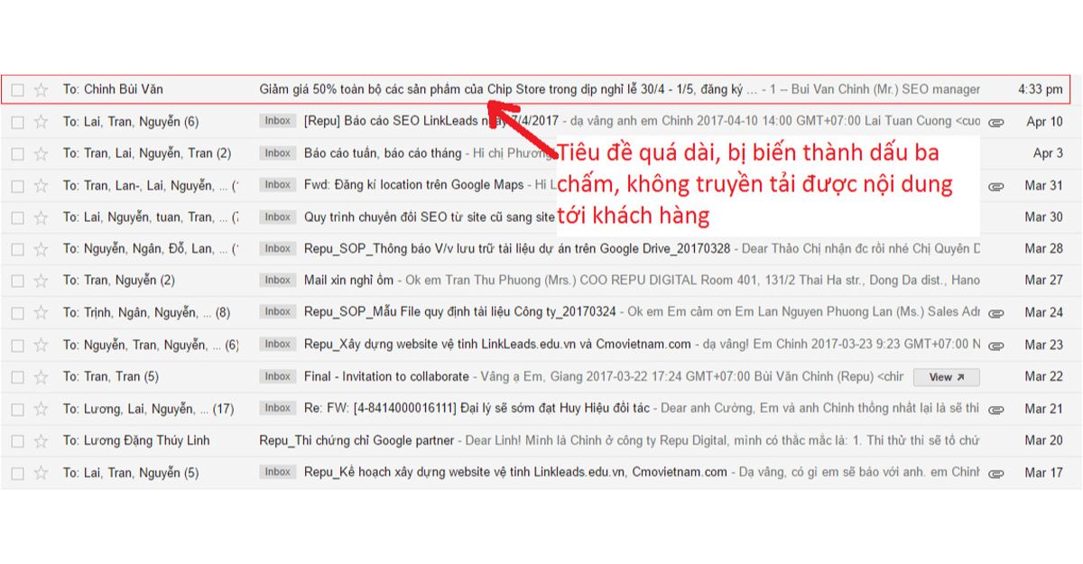Click the Inbox label on the Final - Invitation email
Image resolution: width=1083 pixels, height=564 pixels.
click(277, 376)
